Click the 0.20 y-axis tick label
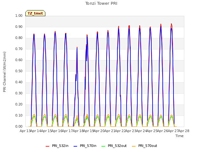 (19, 104)
